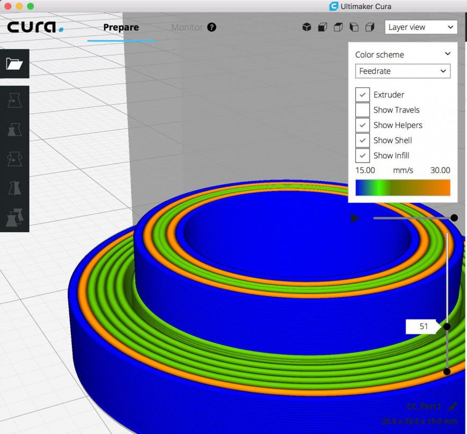467x434 pixels.
Task: Switch to the left side camera view
Action: pyautogui.click(x=354, y=27)
